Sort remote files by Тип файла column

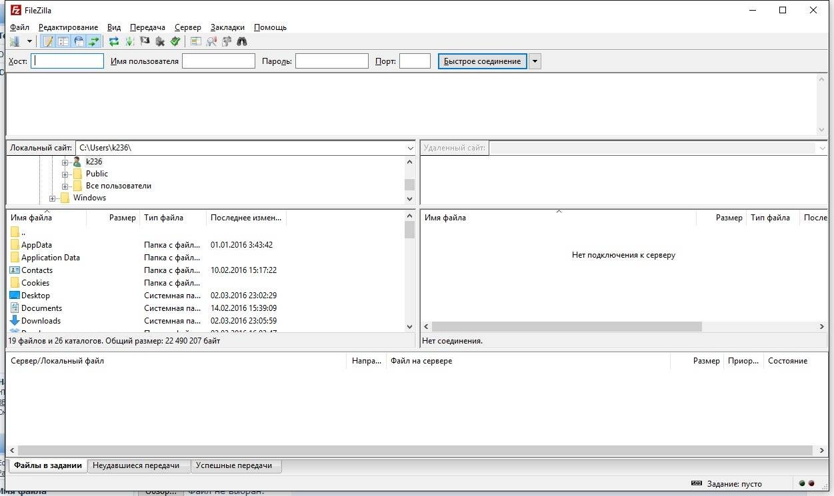pos(773,218)
